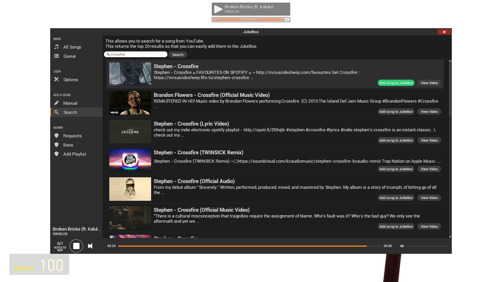Open Add Playlist page

(76, 154)
